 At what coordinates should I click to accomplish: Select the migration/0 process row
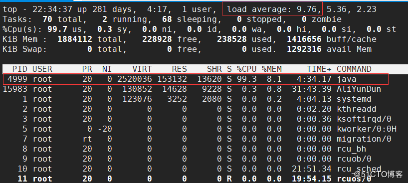click(197, 139)
